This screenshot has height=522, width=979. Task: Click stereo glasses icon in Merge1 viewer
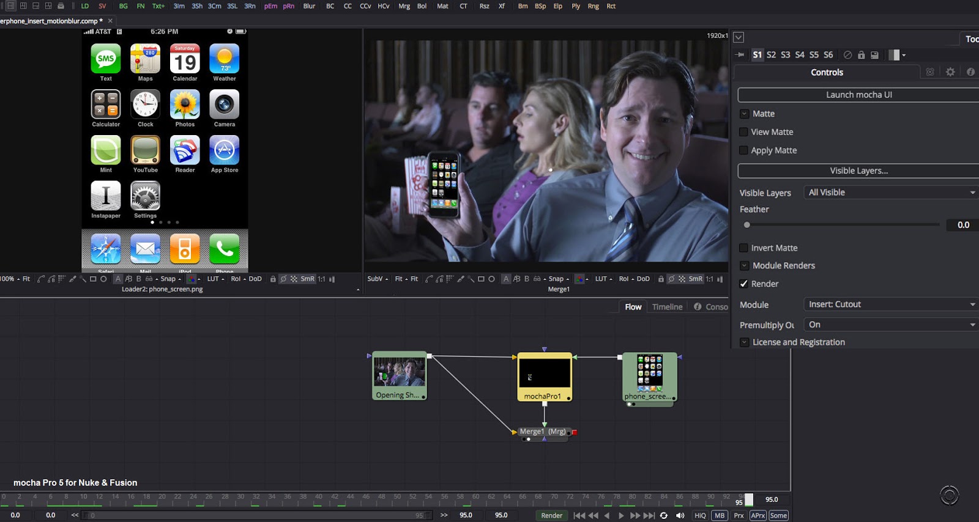coord(537,279)
